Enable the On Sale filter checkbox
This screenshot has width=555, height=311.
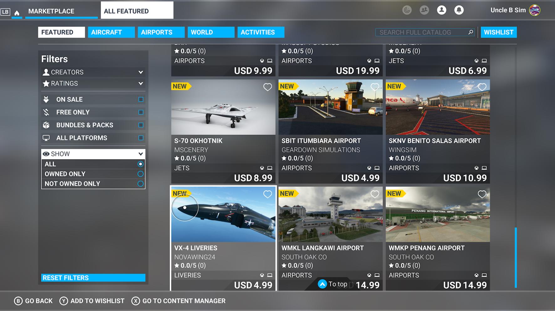coord(140,99)
